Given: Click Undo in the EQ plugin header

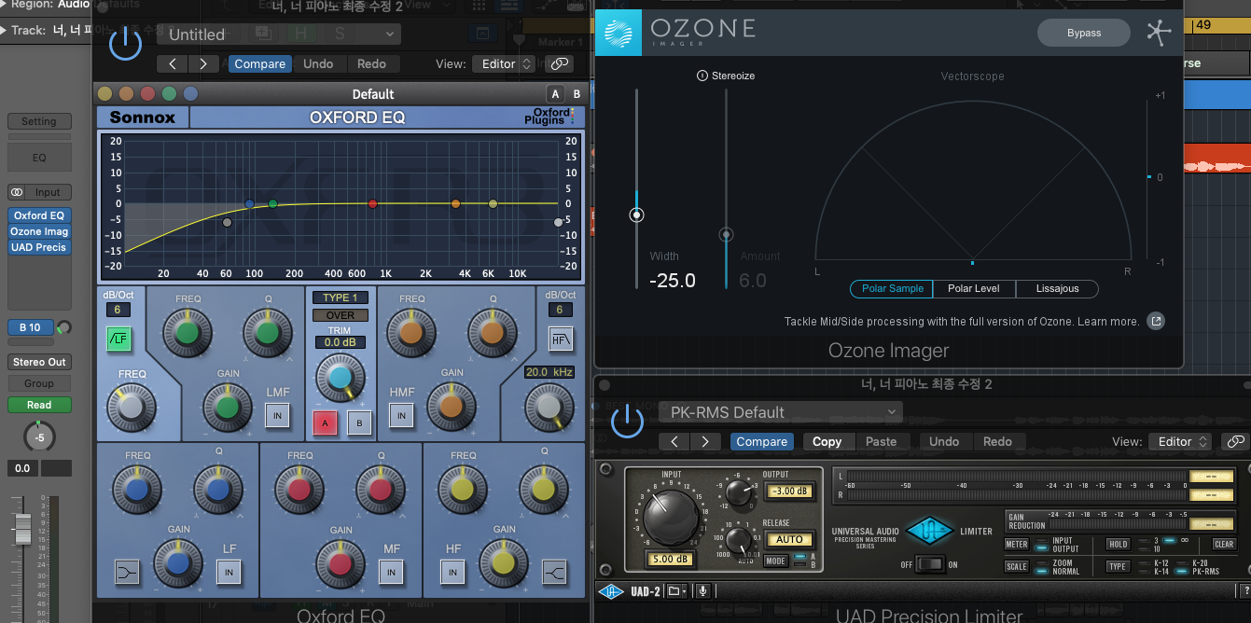Looking at the screenshot, I should tap(318, 63).
